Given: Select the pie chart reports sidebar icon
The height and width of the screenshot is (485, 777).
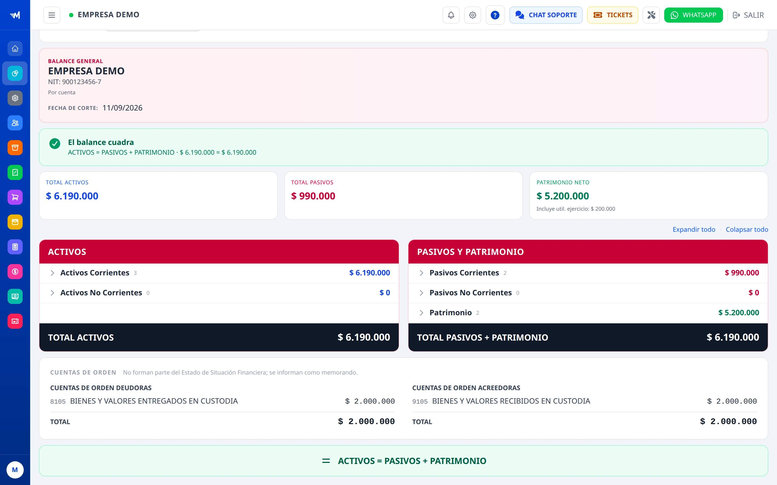Looking at the screenshot, I should 15,74.
